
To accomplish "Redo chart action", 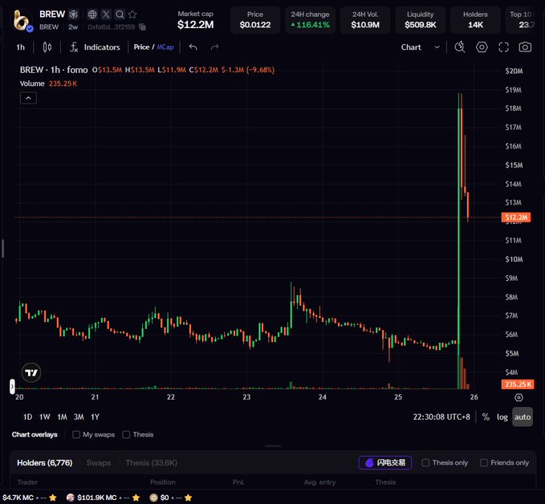I will 215,47.
